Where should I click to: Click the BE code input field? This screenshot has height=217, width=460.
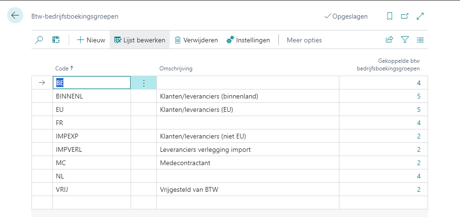pos(92,83)
